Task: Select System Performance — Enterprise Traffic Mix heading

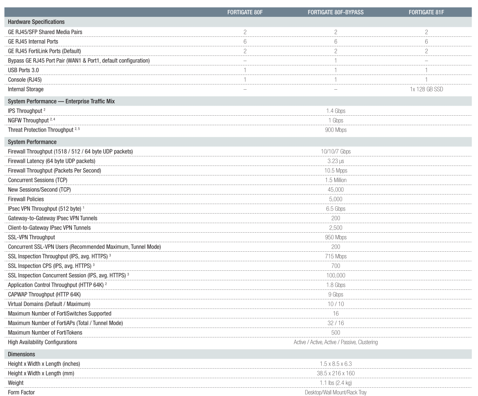Action: [61, 101]
